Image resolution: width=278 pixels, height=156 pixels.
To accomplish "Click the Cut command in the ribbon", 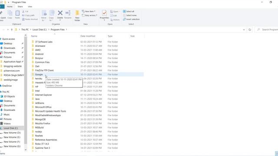I will tap(25, 11).
